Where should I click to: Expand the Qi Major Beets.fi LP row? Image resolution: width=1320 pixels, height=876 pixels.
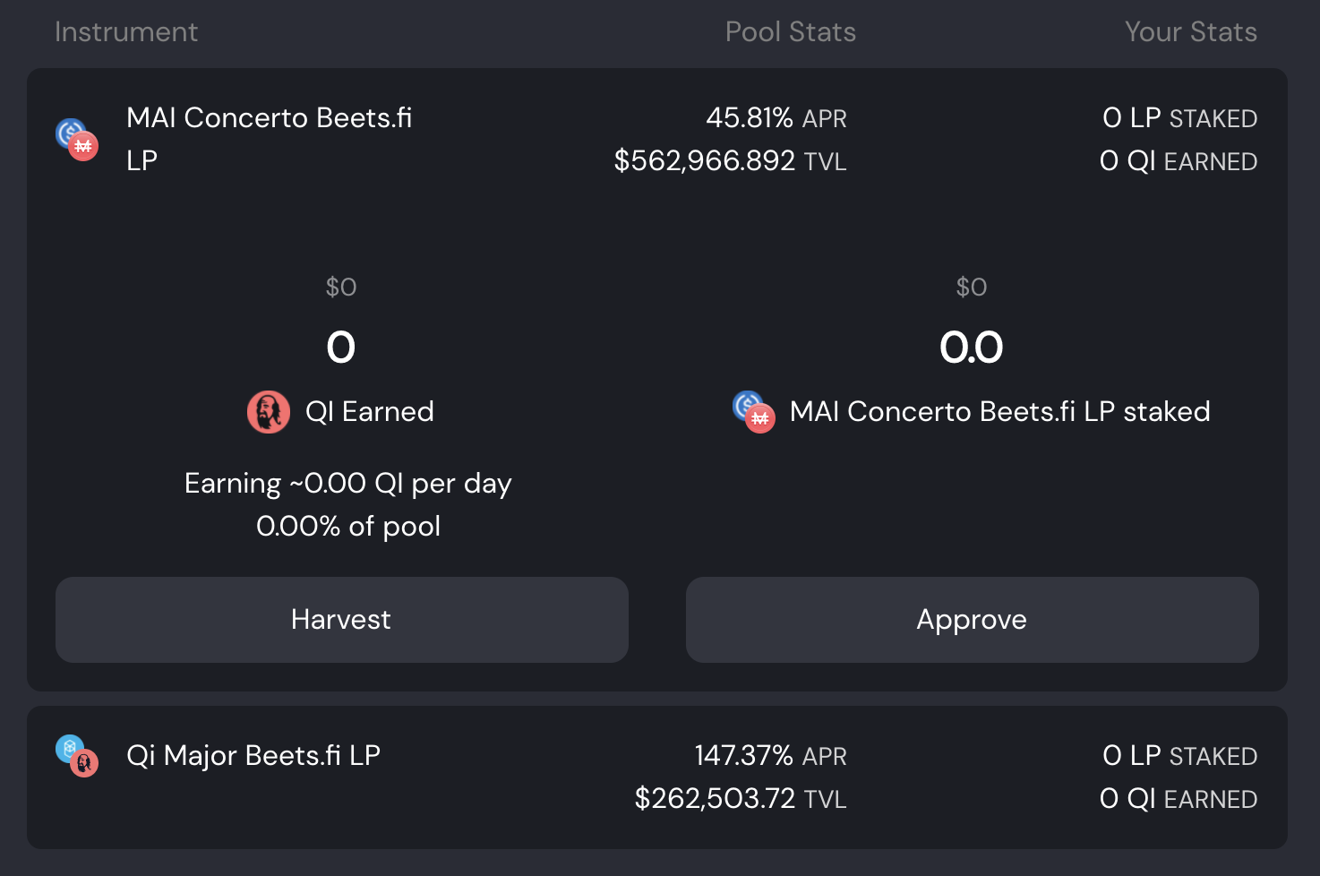(x=253, y=756)
